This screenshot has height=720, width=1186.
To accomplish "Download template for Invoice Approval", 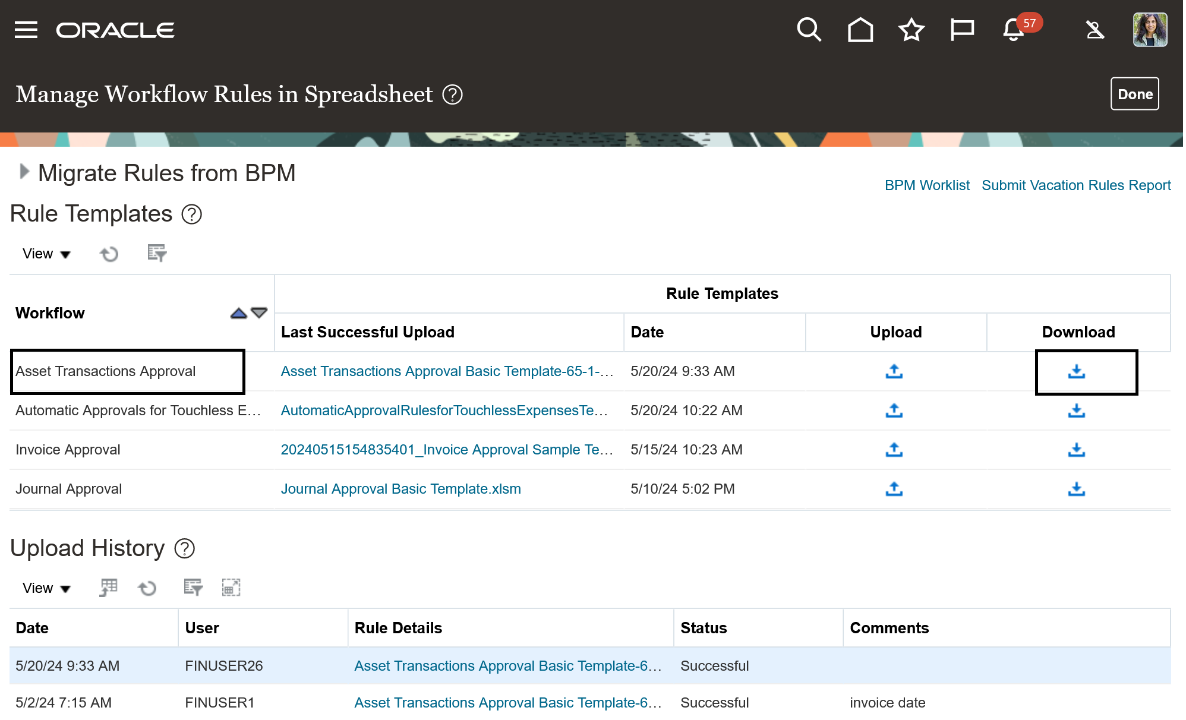I will [x=1076, y=450].
